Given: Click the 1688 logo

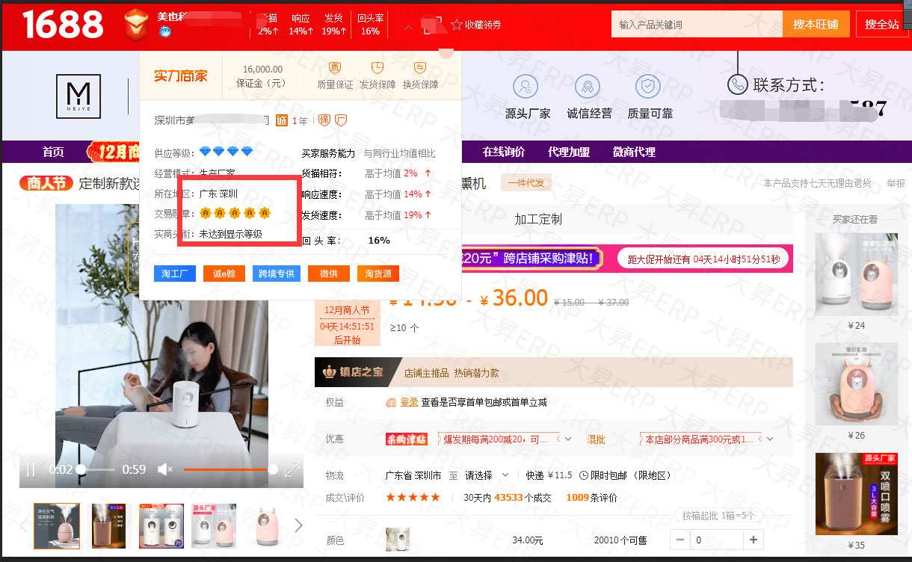Looking at the screenshot, I should [63, 25].
